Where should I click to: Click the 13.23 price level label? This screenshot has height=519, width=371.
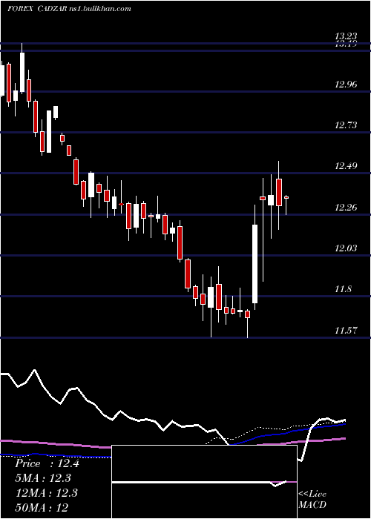pos(346,36)
